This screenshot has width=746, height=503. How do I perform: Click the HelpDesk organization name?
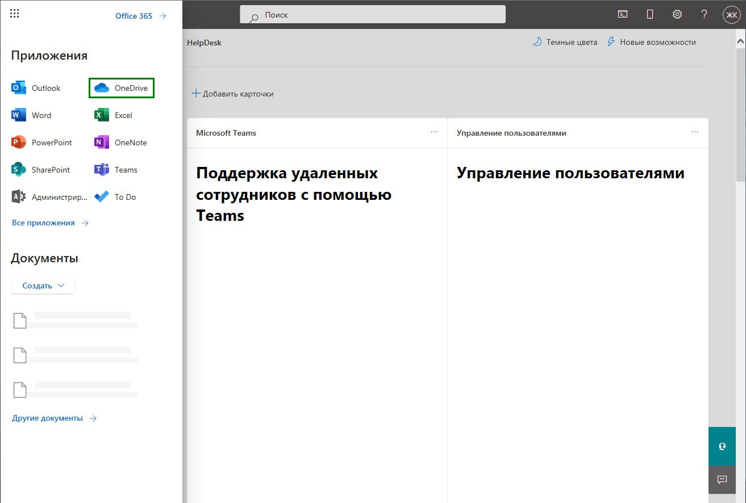pyautogui.click(x=204, y=43)
